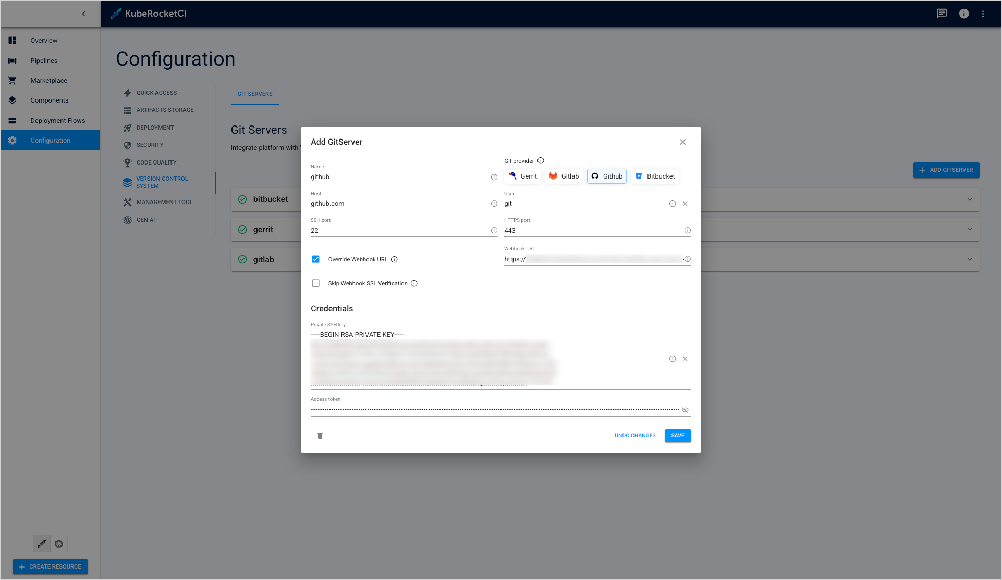The height and width of the screenshot is (580, 1002).
Task: Open the Marketplace section
Action: 49,80
